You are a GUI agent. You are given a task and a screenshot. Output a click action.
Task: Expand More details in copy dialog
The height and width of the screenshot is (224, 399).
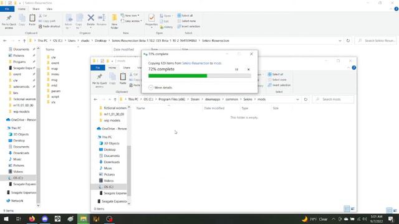point(160,88)
